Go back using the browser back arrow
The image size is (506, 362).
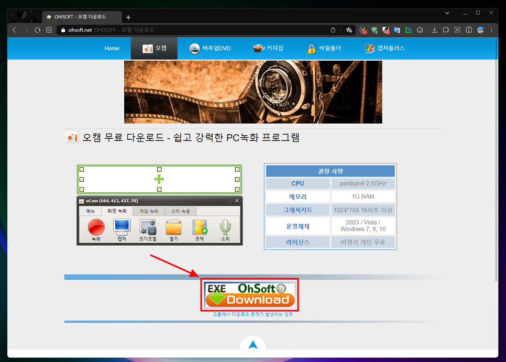14,30
